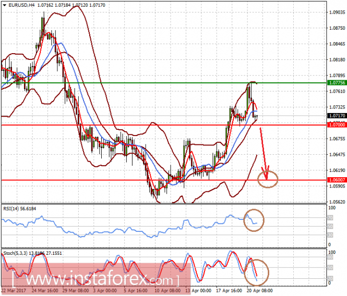The width and height of the screenshot is (347, 296).
Task: Click the 20 Apr 08:00 time axis label
Action: tap(259, 290)
